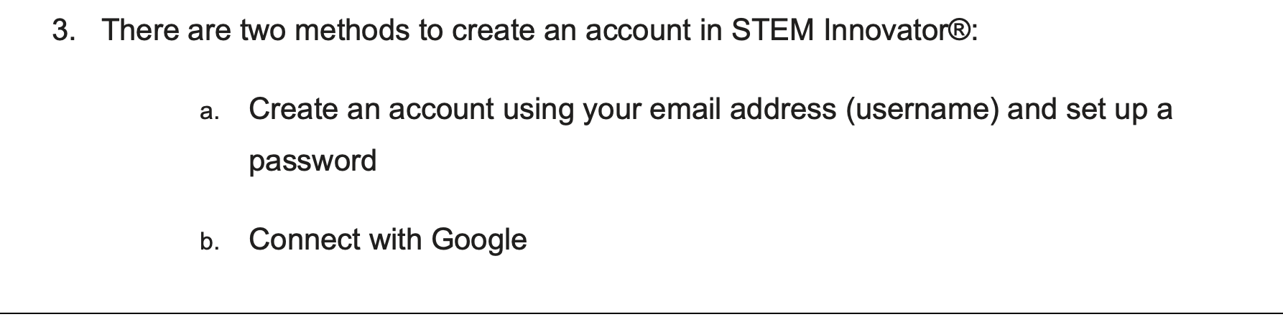Click the "(username)" text
1283x327 pixels.
[x=922, y=110]
